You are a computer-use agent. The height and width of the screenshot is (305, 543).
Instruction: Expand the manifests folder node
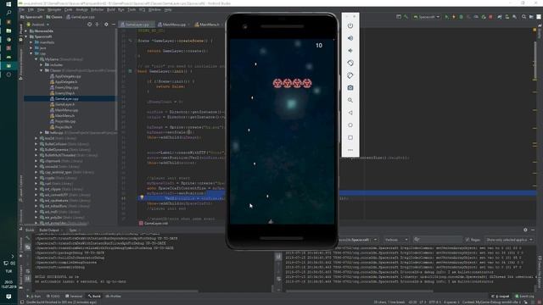(31, 42)
